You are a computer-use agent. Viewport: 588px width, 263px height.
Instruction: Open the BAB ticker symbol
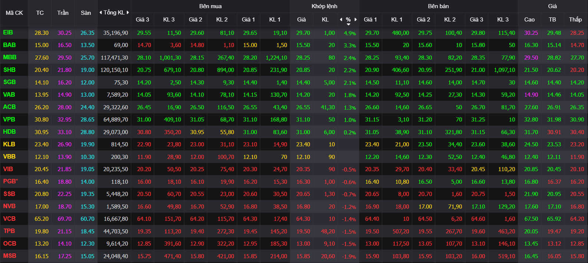9,45
